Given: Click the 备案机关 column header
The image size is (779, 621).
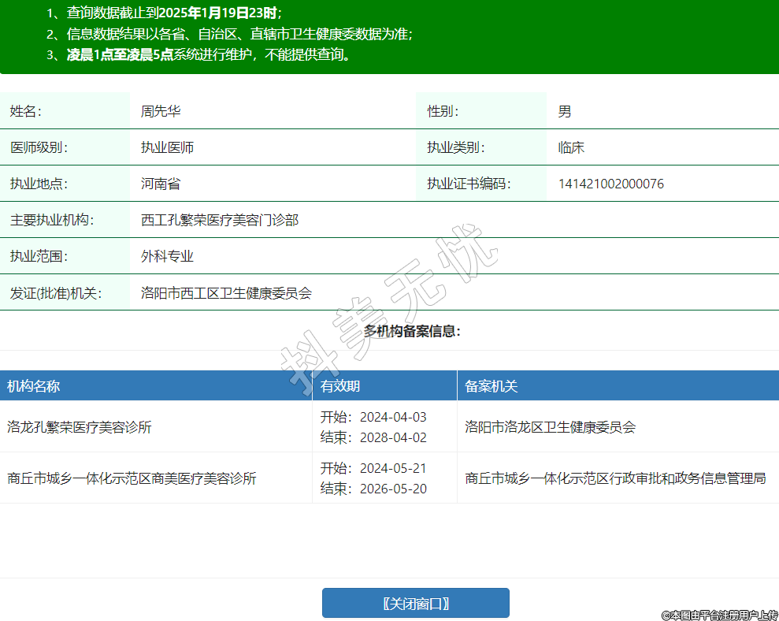Looking at the screenshot, I should point(492,386).
